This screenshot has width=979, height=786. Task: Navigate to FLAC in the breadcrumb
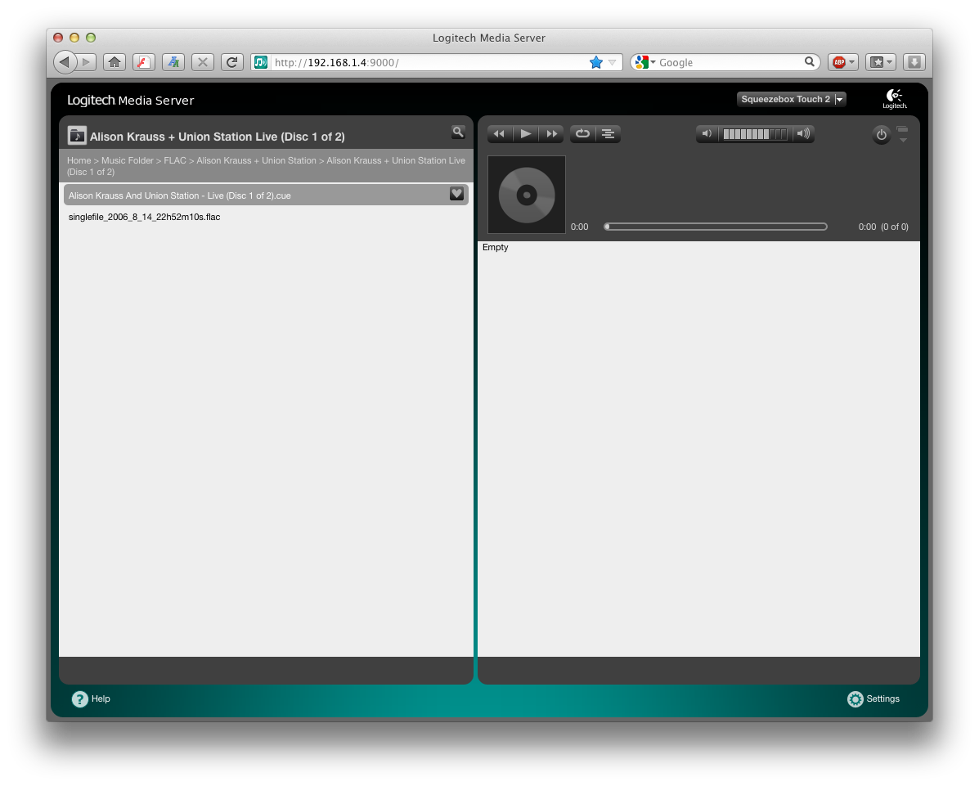(175, 161)
